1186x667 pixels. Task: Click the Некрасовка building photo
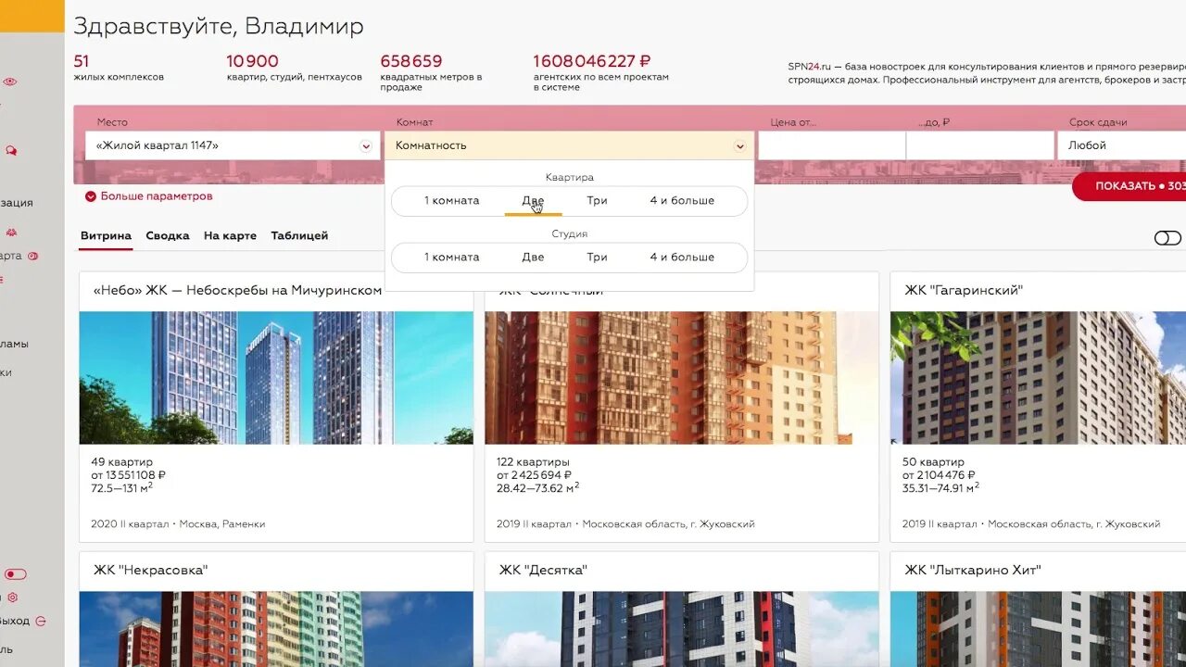pyautogui.click(x=276, y=629)
